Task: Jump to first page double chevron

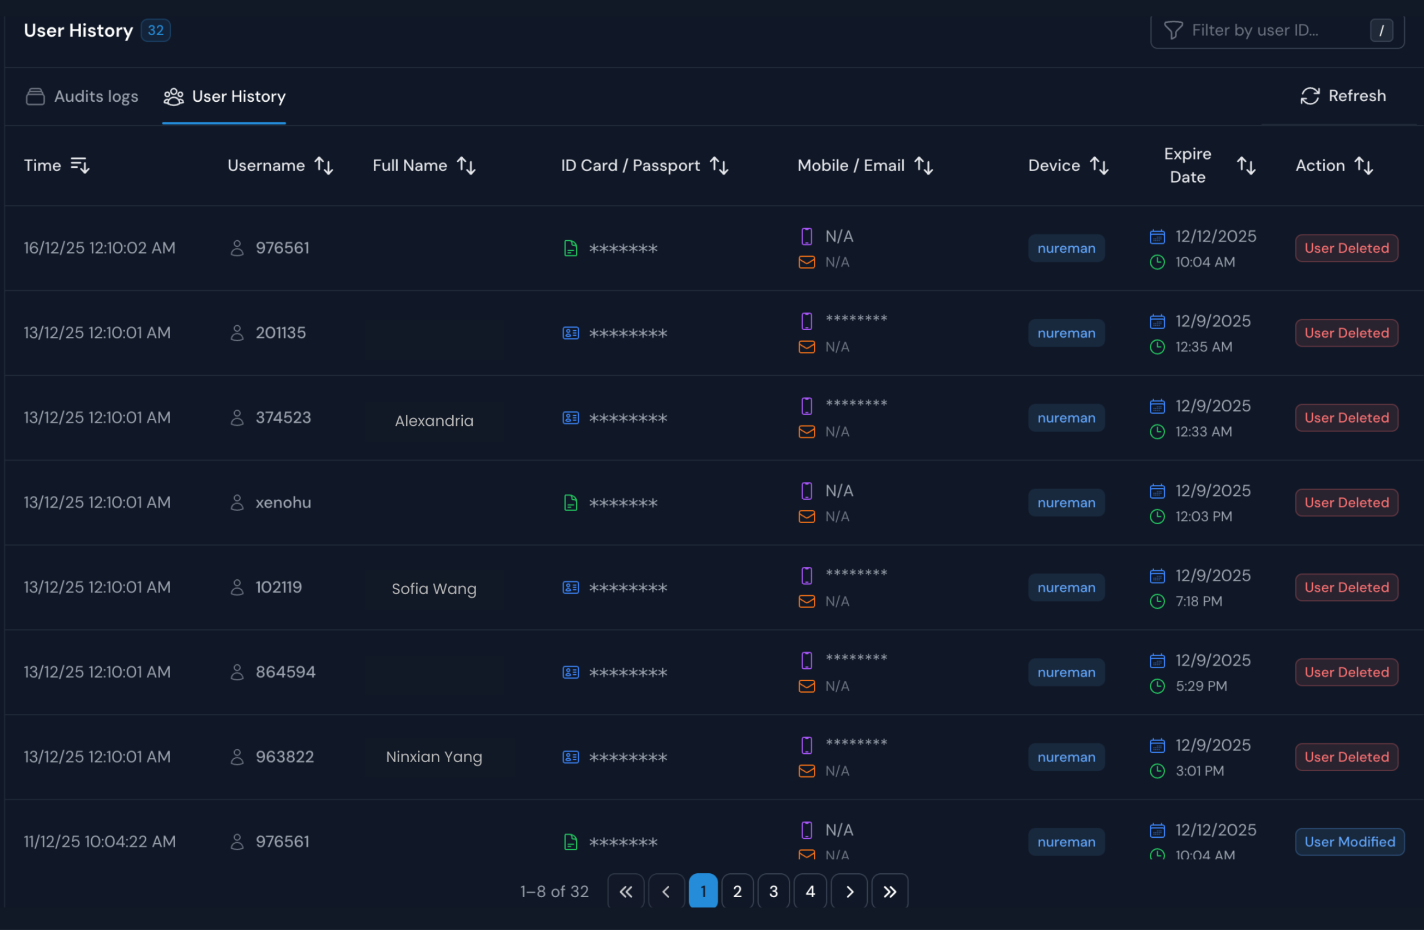Action: (x=625, y=891)
